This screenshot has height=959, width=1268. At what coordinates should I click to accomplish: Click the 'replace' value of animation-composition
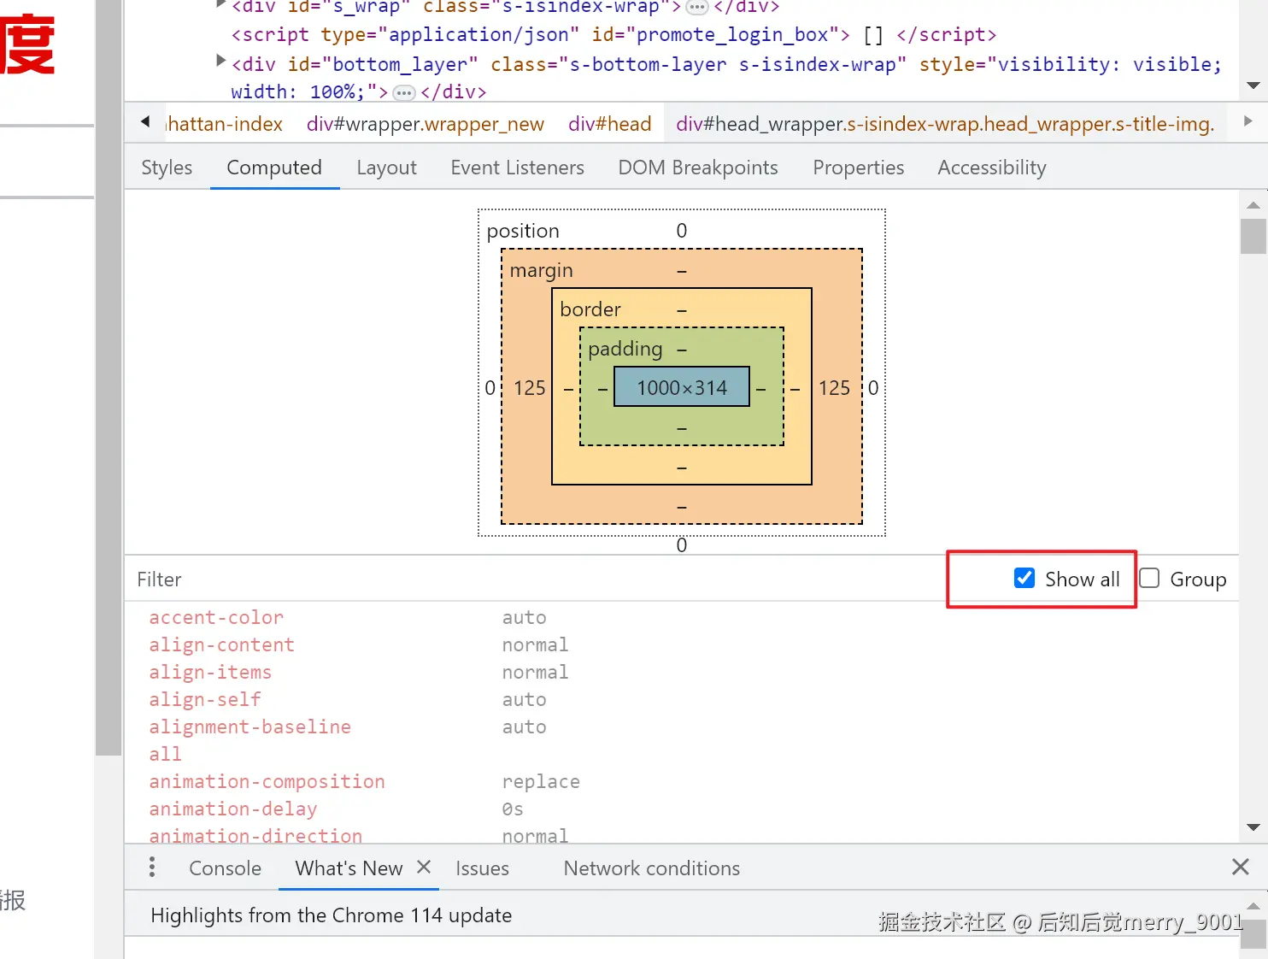click(541, 781)
